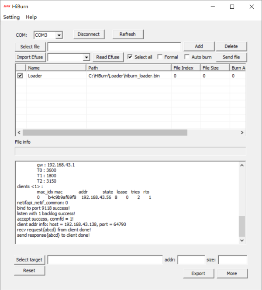Expand the Efuse combo box dropdown
Image resolution: width=262 pixels, height=290 pixels.
click(x=86, y=57)
